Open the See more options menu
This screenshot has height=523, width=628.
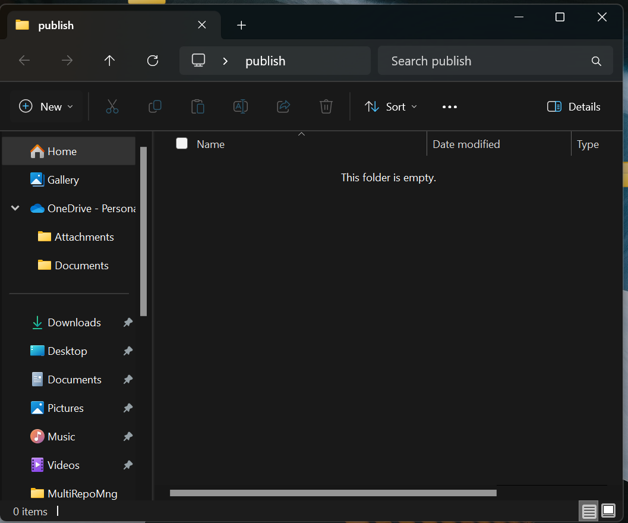coord(449,106)
